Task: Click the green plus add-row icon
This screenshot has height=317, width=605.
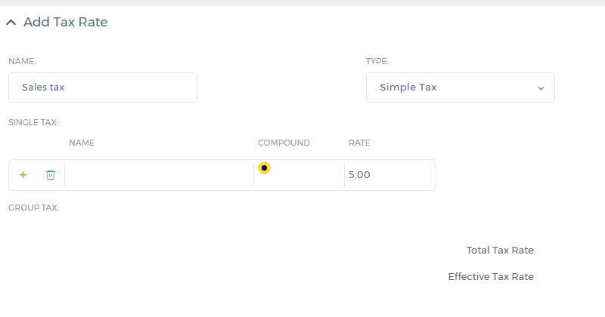Action: point(23,175)
